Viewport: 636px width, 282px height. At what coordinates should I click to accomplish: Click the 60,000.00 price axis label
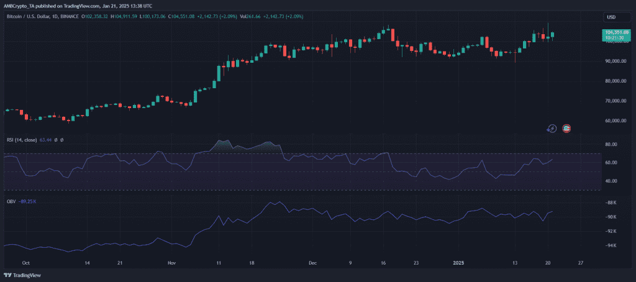[x=616, y=121]
